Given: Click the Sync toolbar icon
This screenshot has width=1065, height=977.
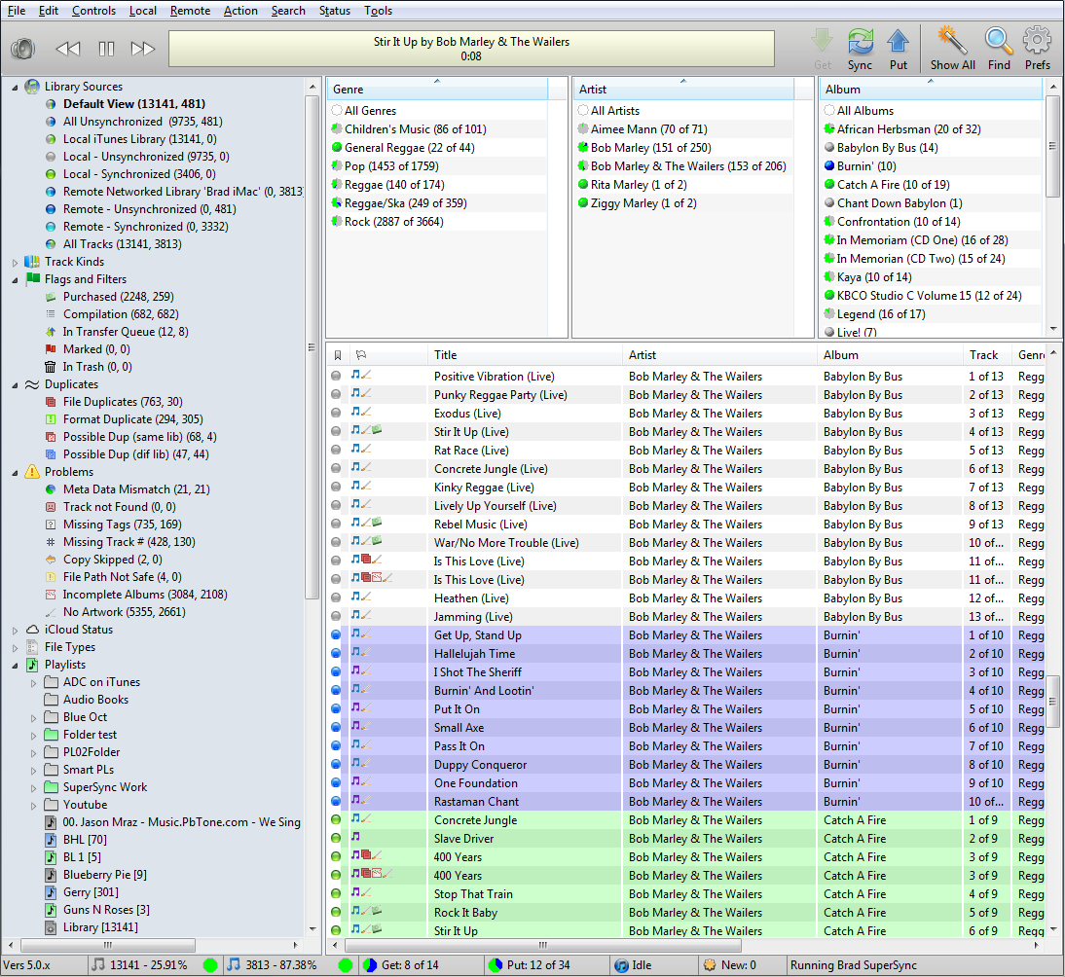Looking at the screenshot, I should 860,42.
